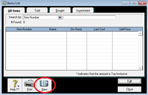This screenshot has height=95, width=148.
Task: Click the Last Cost column header
Action: pos(99,29)
